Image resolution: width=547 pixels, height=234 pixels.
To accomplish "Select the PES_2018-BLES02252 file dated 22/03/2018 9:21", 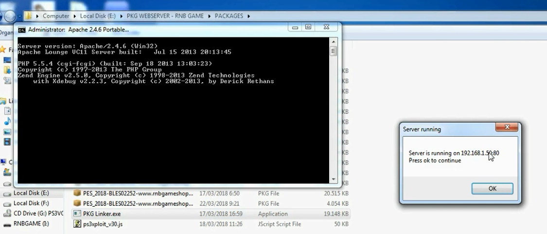I will click(211, 204).
